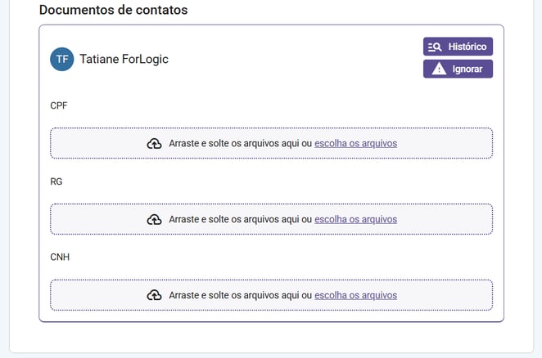The image size is (542, 358).
Task: Click the CNH document label
Action: [x=60, y=257]
